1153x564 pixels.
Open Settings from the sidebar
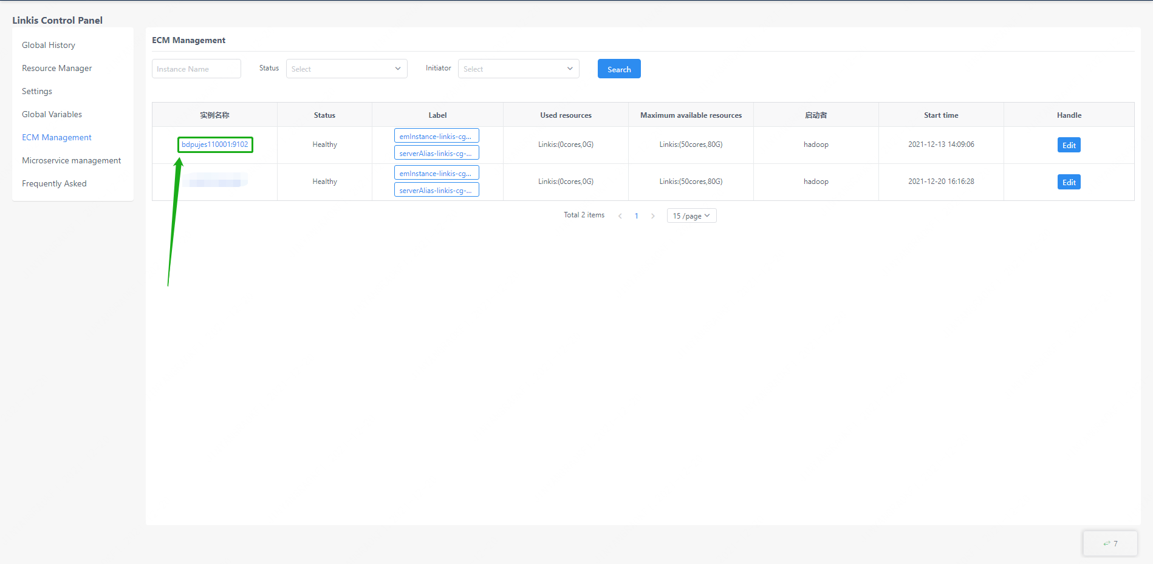(x=37, y=91)
